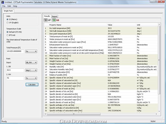Viewport: 166px width, 124px height.
Task: Select Specific volume of saturated ice row
Action: [101, 80]
